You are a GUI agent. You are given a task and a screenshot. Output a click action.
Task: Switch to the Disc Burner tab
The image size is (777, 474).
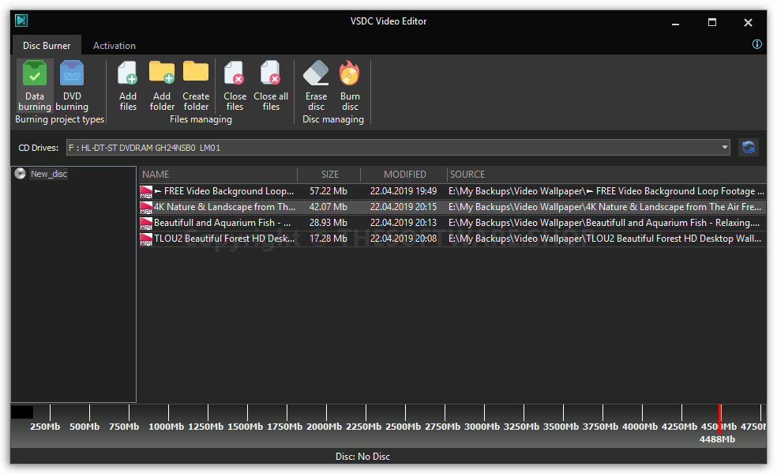(47, 46)
